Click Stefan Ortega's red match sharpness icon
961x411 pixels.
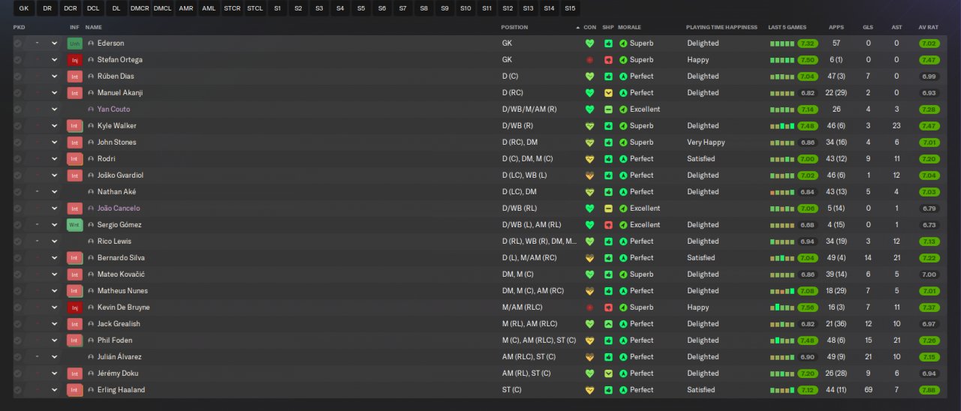tap(608, 60)
